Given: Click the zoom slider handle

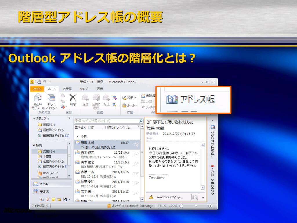Looking at the screenshot, I should point(196,206).
